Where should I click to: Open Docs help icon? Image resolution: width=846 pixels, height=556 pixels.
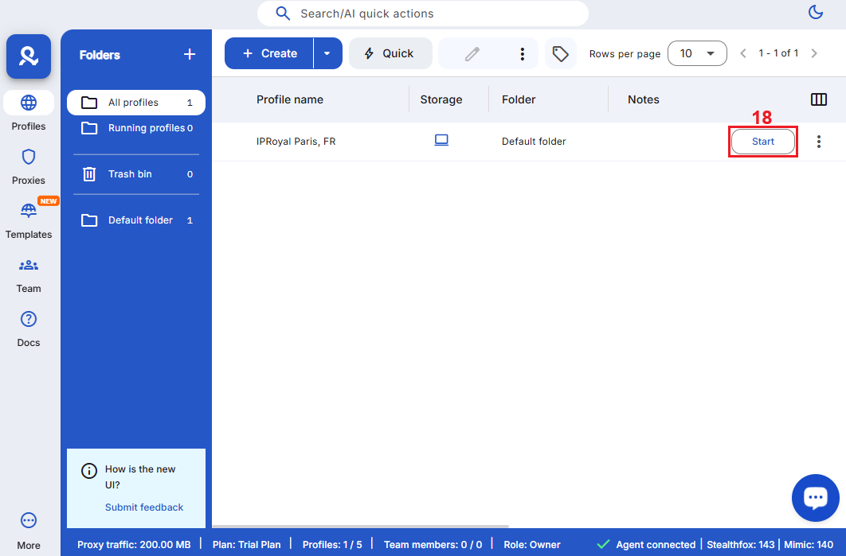click(x=29, y=319)
